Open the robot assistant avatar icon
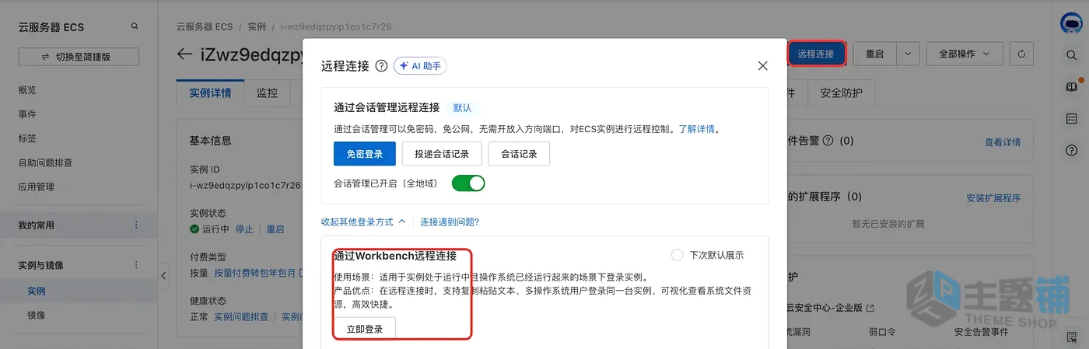1089x349 pixels. 1072,23
